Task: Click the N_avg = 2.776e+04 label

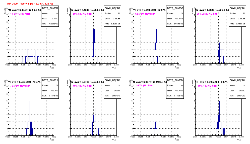Action: tap(87, 82)
